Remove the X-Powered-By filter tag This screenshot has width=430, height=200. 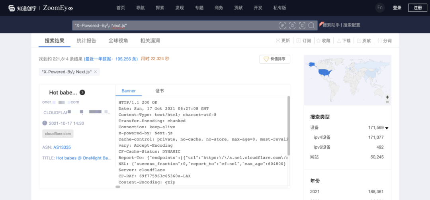tap(95, 72)
